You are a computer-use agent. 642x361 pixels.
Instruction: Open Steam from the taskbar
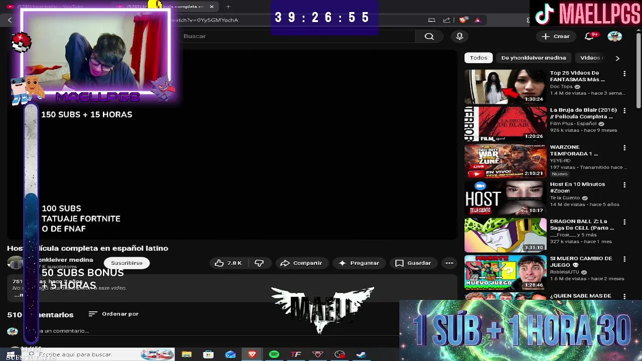pyautogui.click(x=361, y=354)
